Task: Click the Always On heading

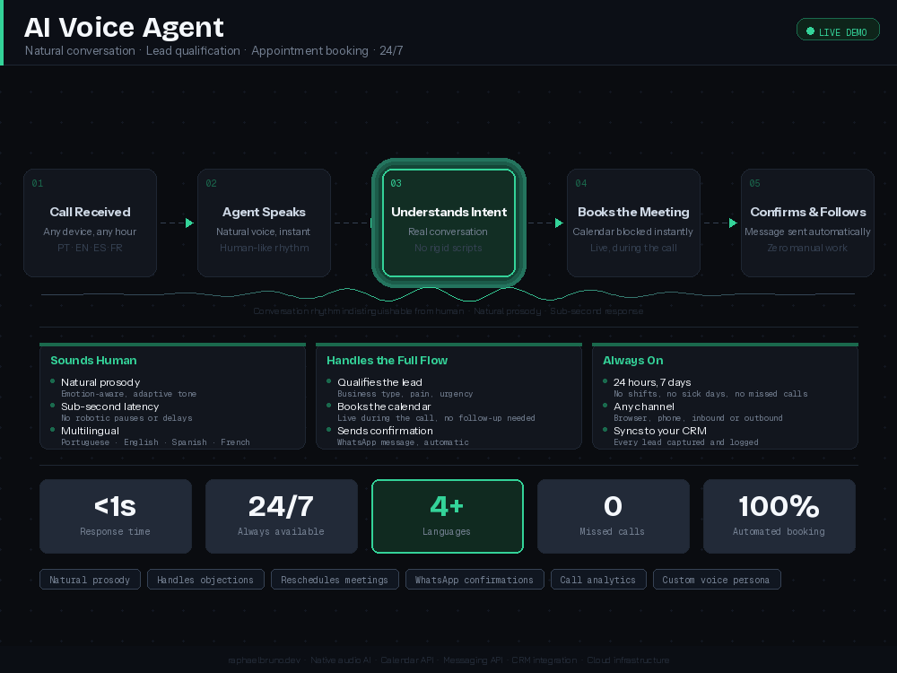Action: [632, 360]
